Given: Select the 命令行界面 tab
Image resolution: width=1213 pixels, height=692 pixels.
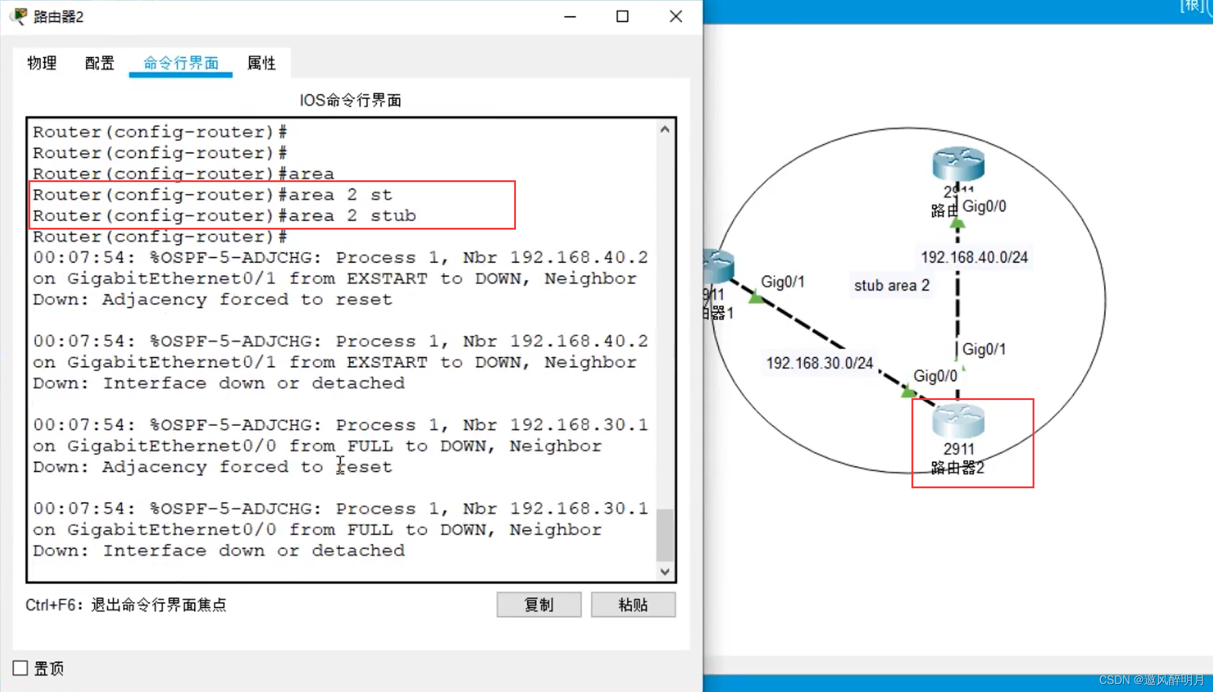Looking at the screenshot, I should (181, 63).
